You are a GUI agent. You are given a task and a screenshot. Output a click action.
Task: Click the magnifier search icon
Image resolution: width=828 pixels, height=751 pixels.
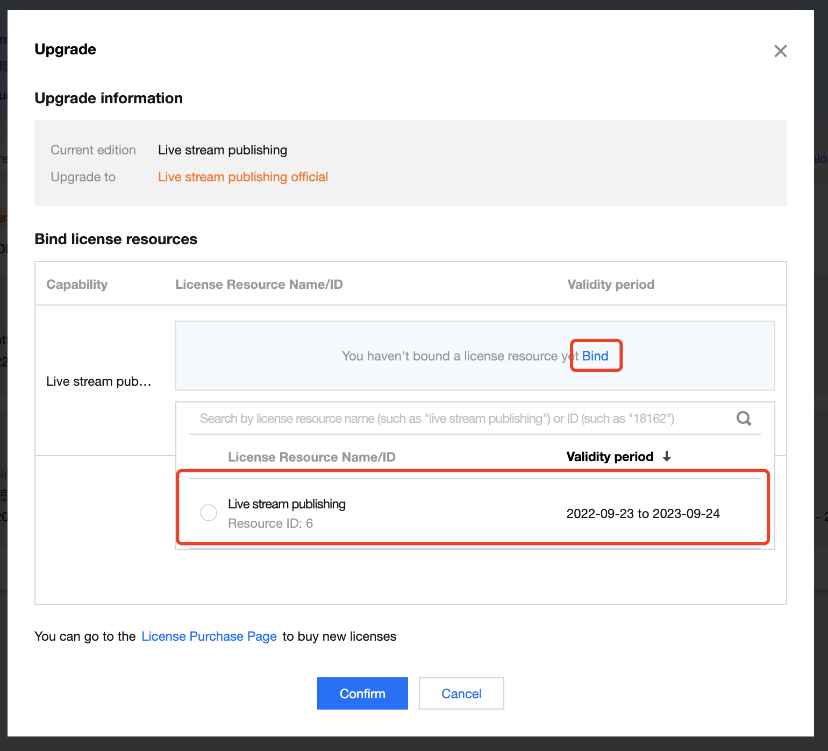744,419
